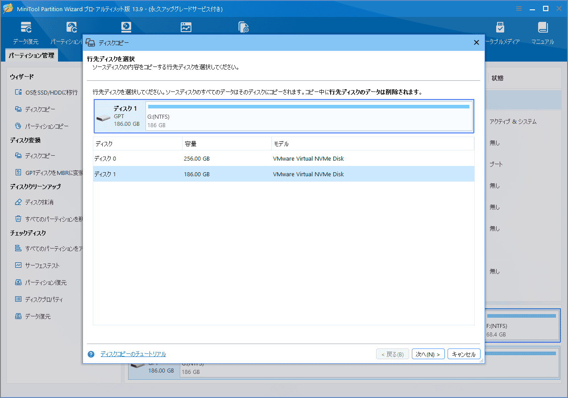Select the F:(NTFS) 68.4 GB partition block
Screen dimensions: 568x398
coord(521,325)
